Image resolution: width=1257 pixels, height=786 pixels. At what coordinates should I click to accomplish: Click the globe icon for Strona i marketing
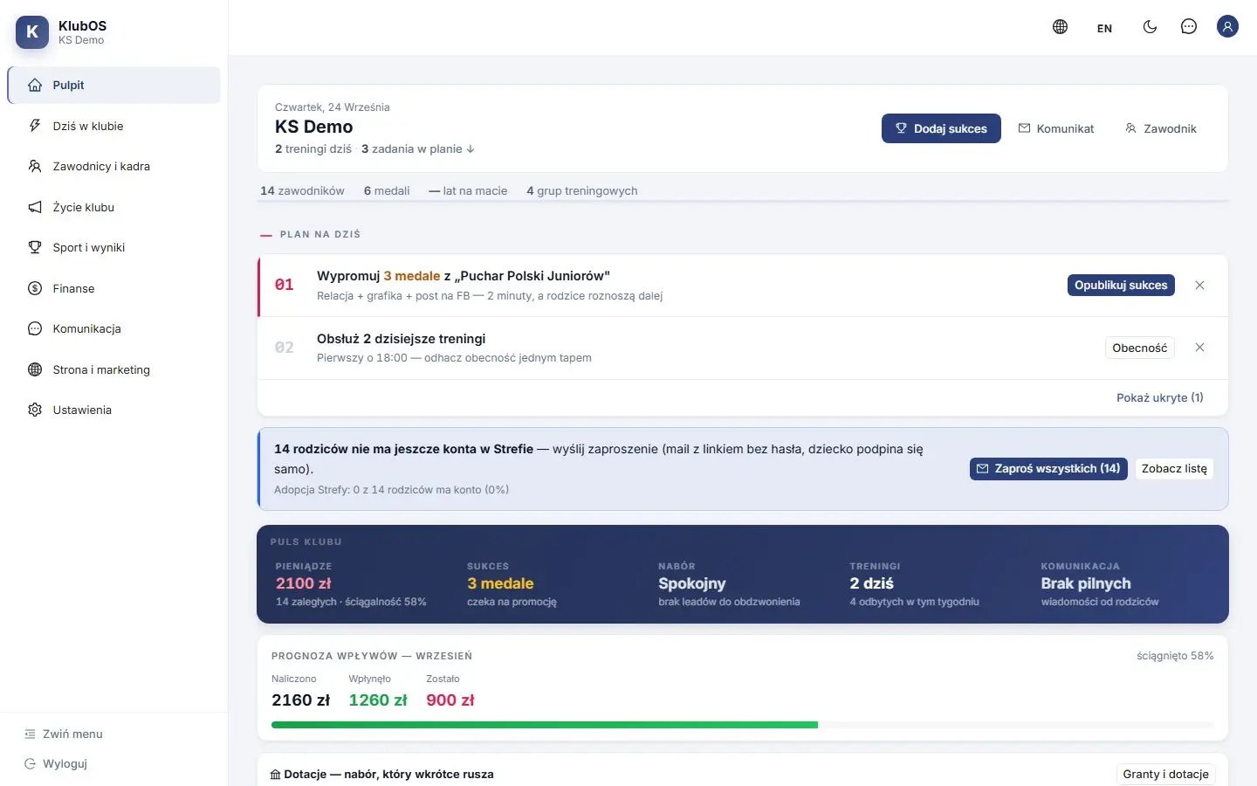coord(35,369)
